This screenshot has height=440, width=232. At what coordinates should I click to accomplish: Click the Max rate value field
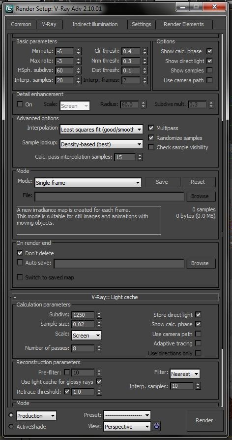coord(65,61)
